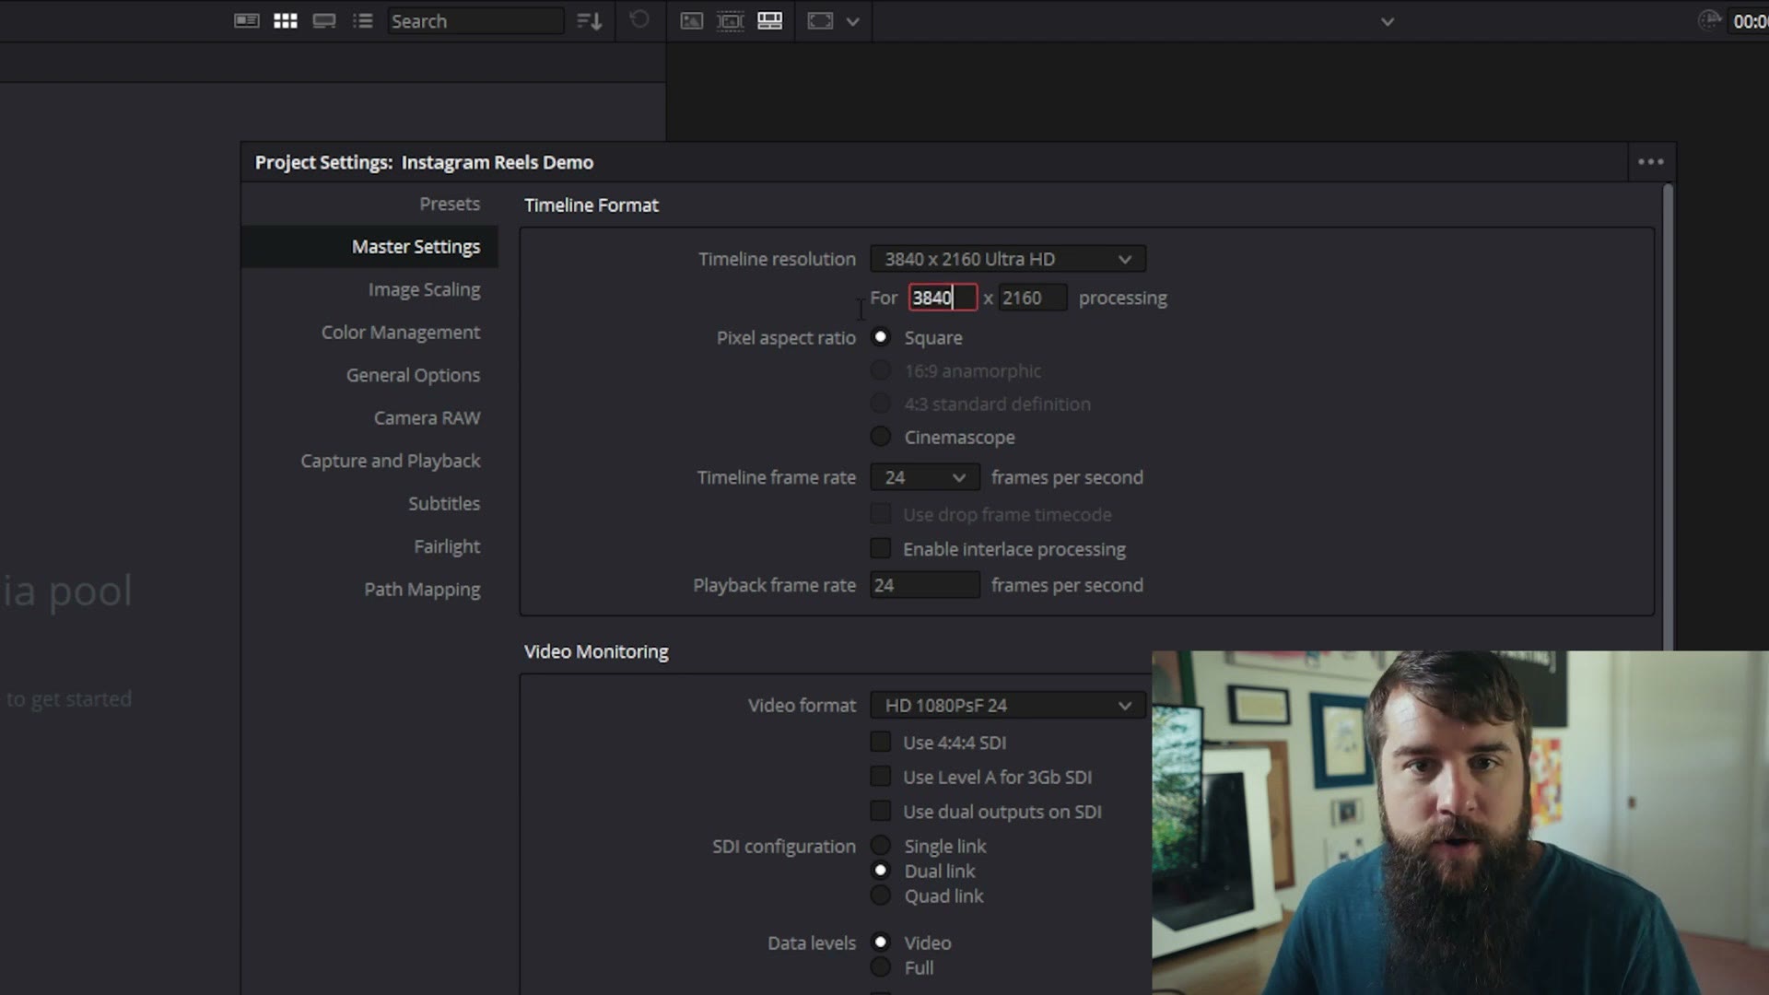
Task: Open Project Settings three-dot options menu
Action: [1651, 161]
